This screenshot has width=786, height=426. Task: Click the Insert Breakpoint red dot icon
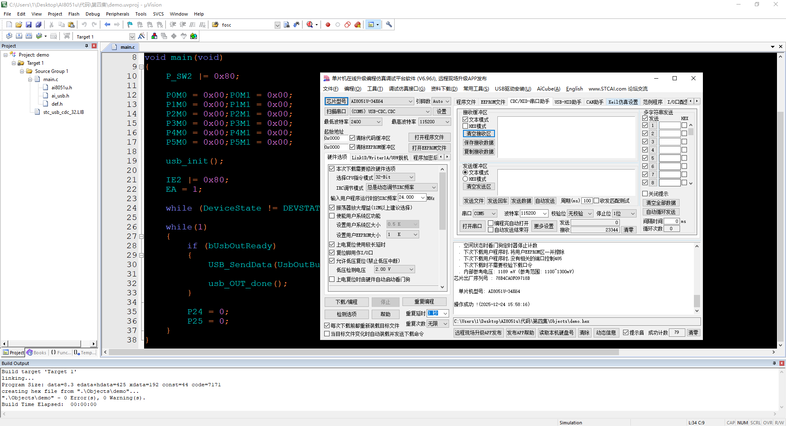pos(328,25)
